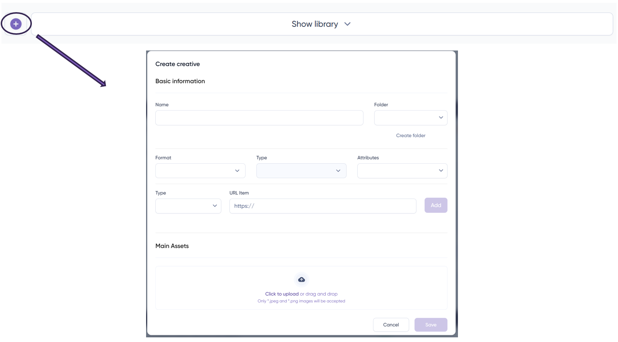
Task: Click the Create folder link
Action: pyautogui.click(x=411, y=135)
